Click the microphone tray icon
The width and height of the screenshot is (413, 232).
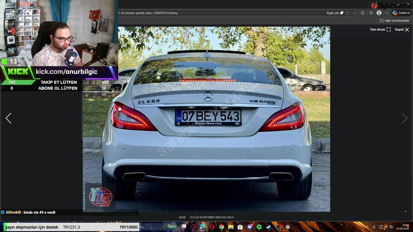374,227
